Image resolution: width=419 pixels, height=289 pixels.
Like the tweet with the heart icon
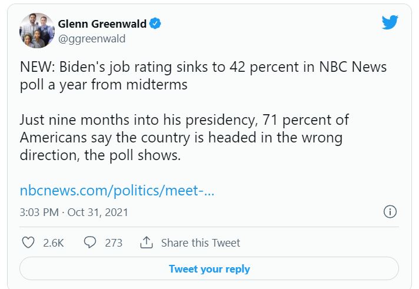28,243
